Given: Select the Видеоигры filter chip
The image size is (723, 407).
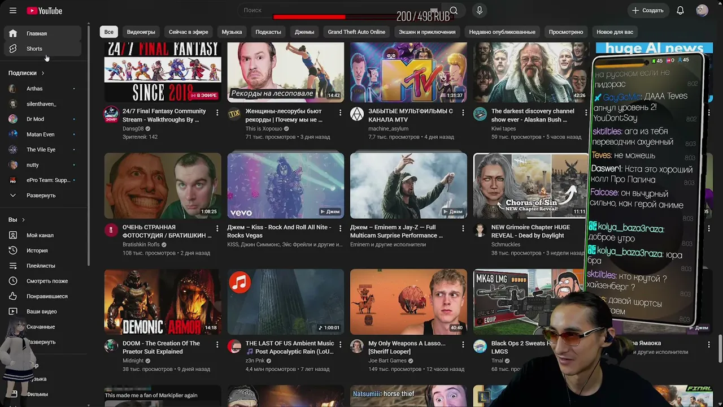Looking at the screenshot, I should tap(141, 32).
